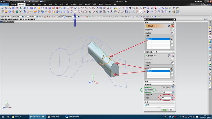Toggle the 保留形状 checkbox

coord(146,90)
